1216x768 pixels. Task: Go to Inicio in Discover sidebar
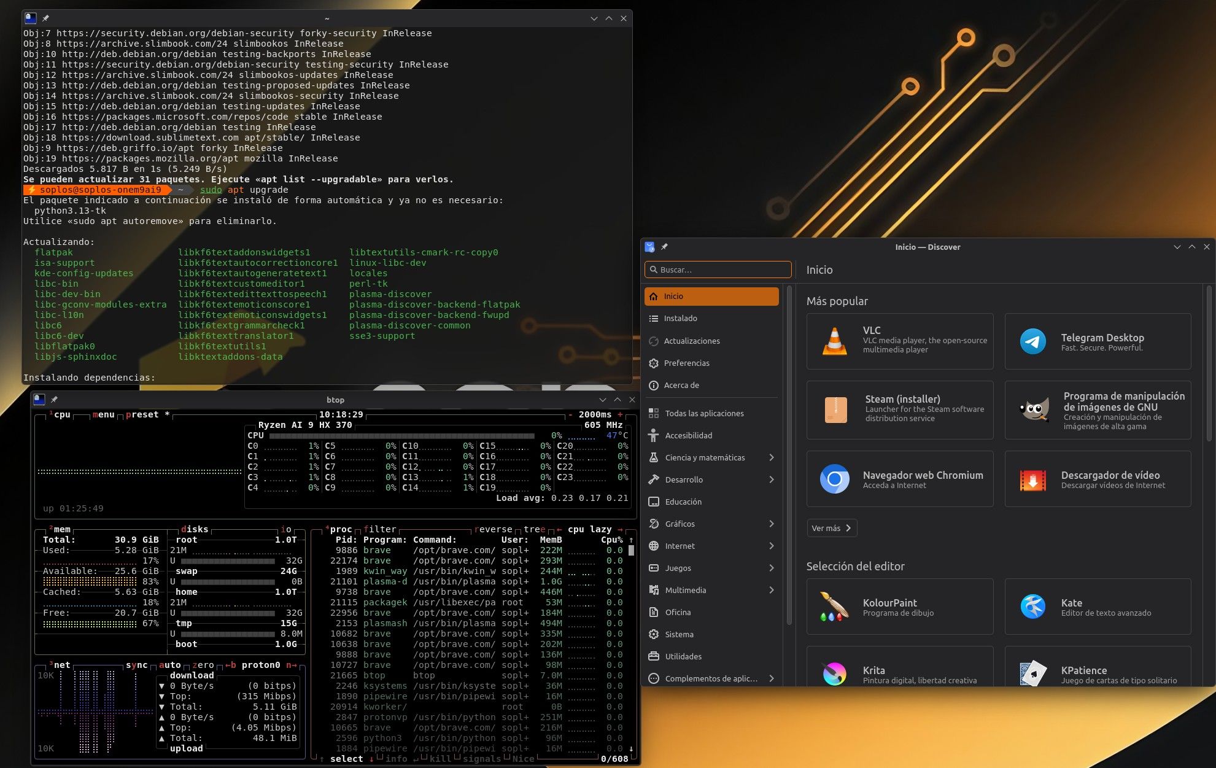pos(711,296)
